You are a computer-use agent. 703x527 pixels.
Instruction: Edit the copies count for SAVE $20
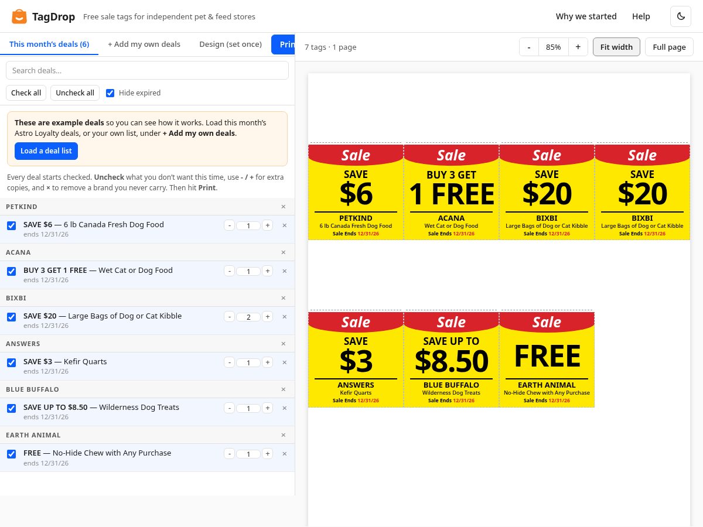point(248,317)
